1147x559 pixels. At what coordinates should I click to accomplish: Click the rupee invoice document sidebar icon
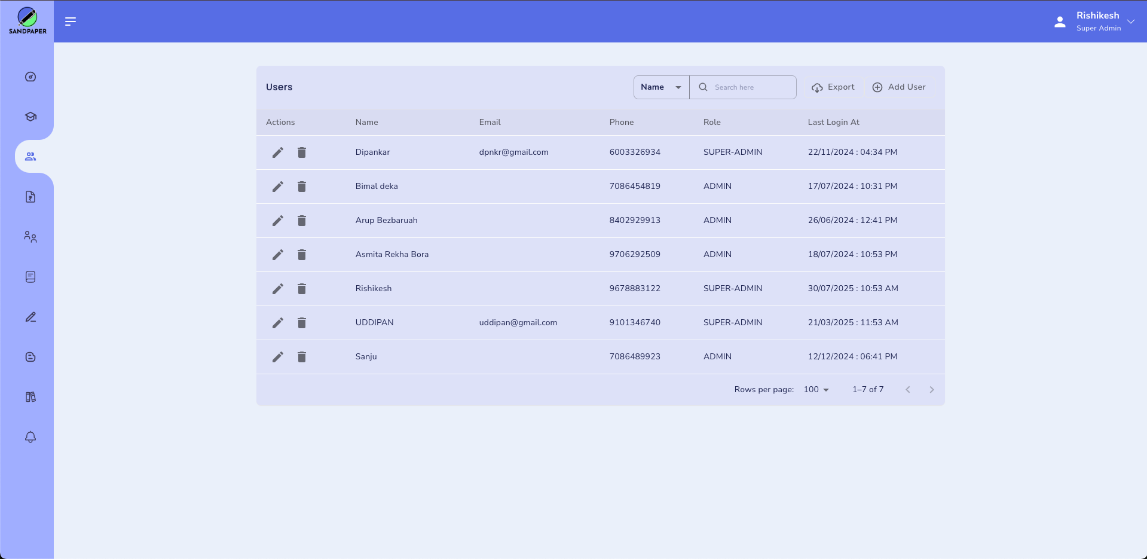click(29, 197)
